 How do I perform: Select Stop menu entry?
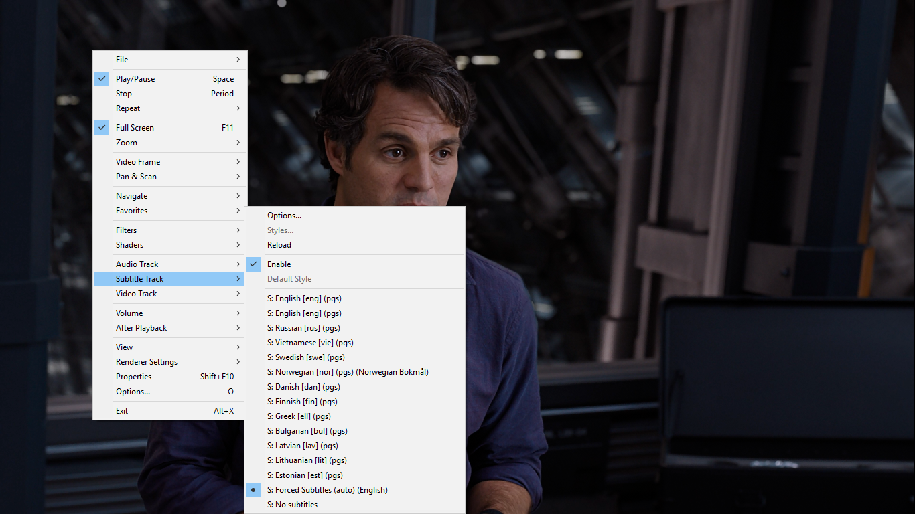pyautogui.click(x=169, y=94)
